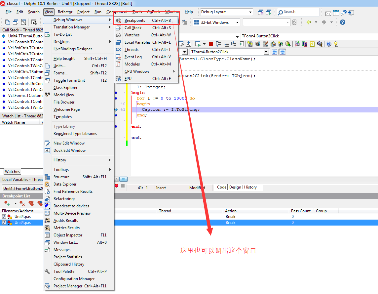378x294 pixels.
Task: Click the Add Breakpoint icon in Breakpoint List
Action: (x=7, y=203)
